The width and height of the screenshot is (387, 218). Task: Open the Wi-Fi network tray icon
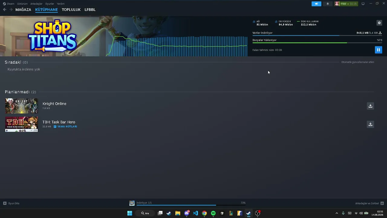356,213
